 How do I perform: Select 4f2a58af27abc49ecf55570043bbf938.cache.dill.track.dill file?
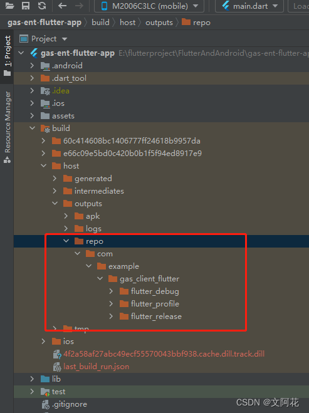click(164, 354)
